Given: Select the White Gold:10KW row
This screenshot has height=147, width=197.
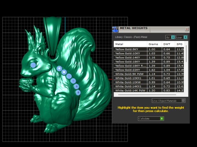Looking at the screenshot, I should [149, 82].
